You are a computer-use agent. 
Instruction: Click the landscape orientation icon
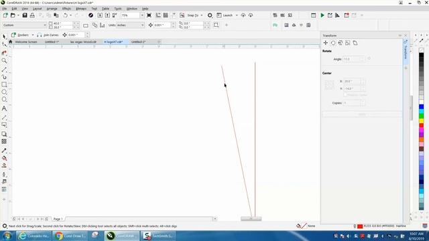(86, 25)
